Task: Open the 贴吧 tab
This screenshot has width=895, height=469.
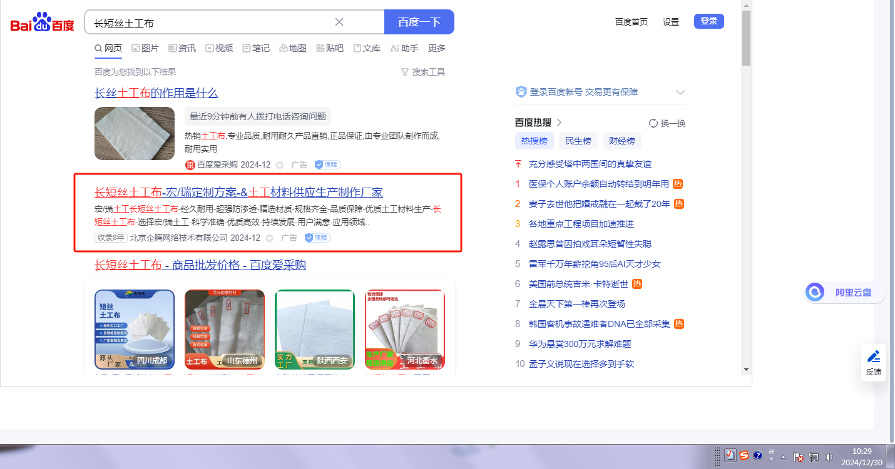Action: (x=330, y=48)
